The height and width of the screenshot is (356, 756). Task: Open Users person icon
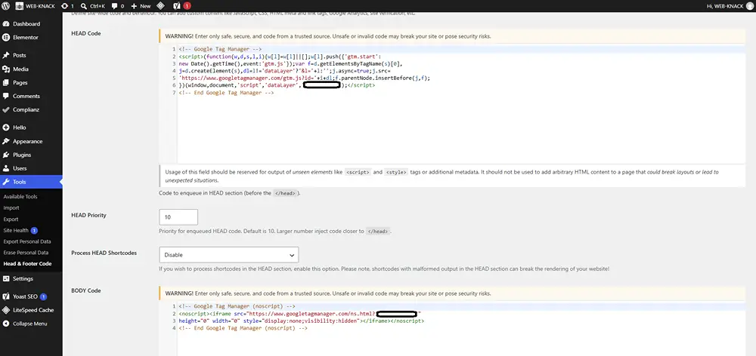(6, 168)
